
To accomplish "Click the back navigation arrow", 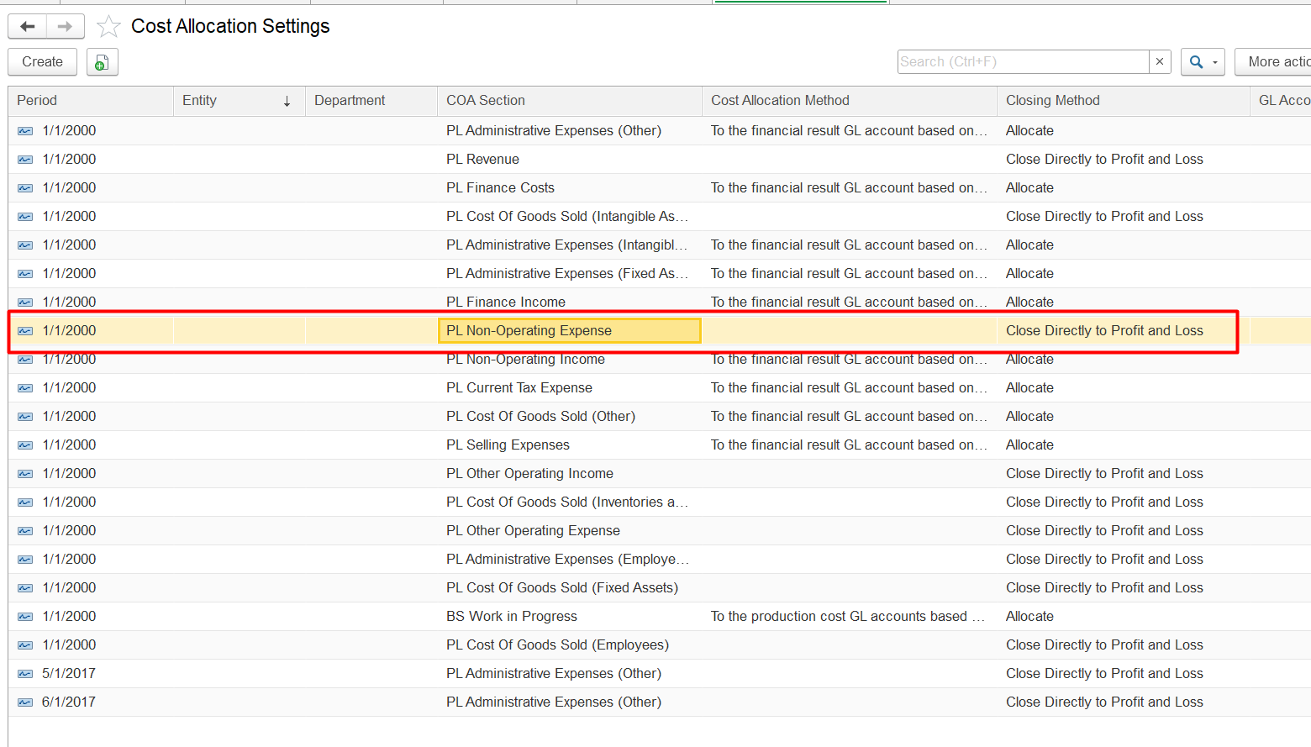I will click(x=28, y=27).
